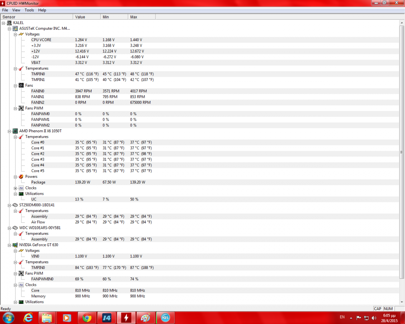Collapse the ASUSTeK Fans group
The width and height of the screenshot is (405, 324).
16,86
